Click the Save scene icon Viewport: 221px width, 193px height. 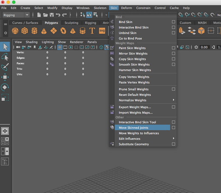[x=52, y=15]
